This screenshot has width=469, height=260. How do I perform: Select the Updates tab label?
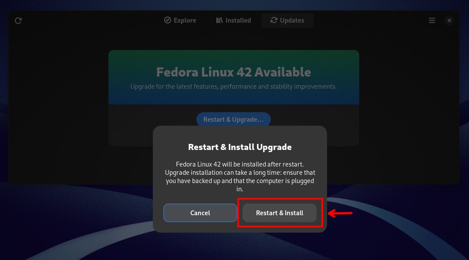tap(292, 20)
